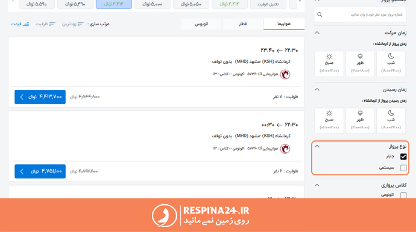Screen dimensions: 416x232
Task: Click capacity text 'ظرفیت : ۶ نفر'
Action: 286,172
